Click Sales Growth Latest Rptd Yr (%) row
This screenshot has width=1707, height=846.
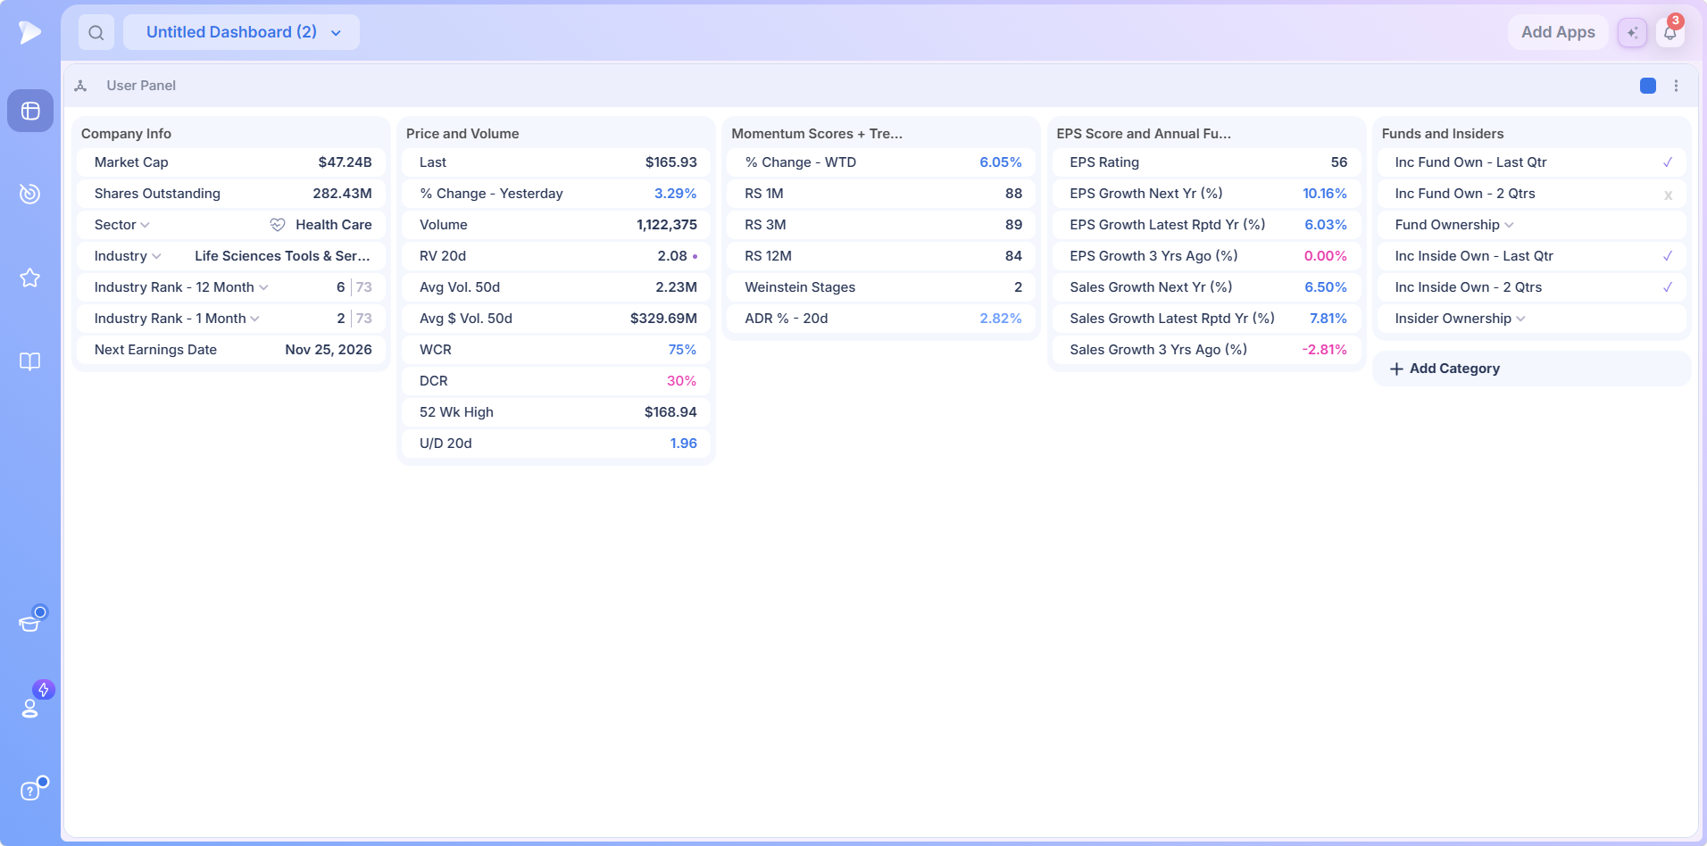(x=1206, y=319)
